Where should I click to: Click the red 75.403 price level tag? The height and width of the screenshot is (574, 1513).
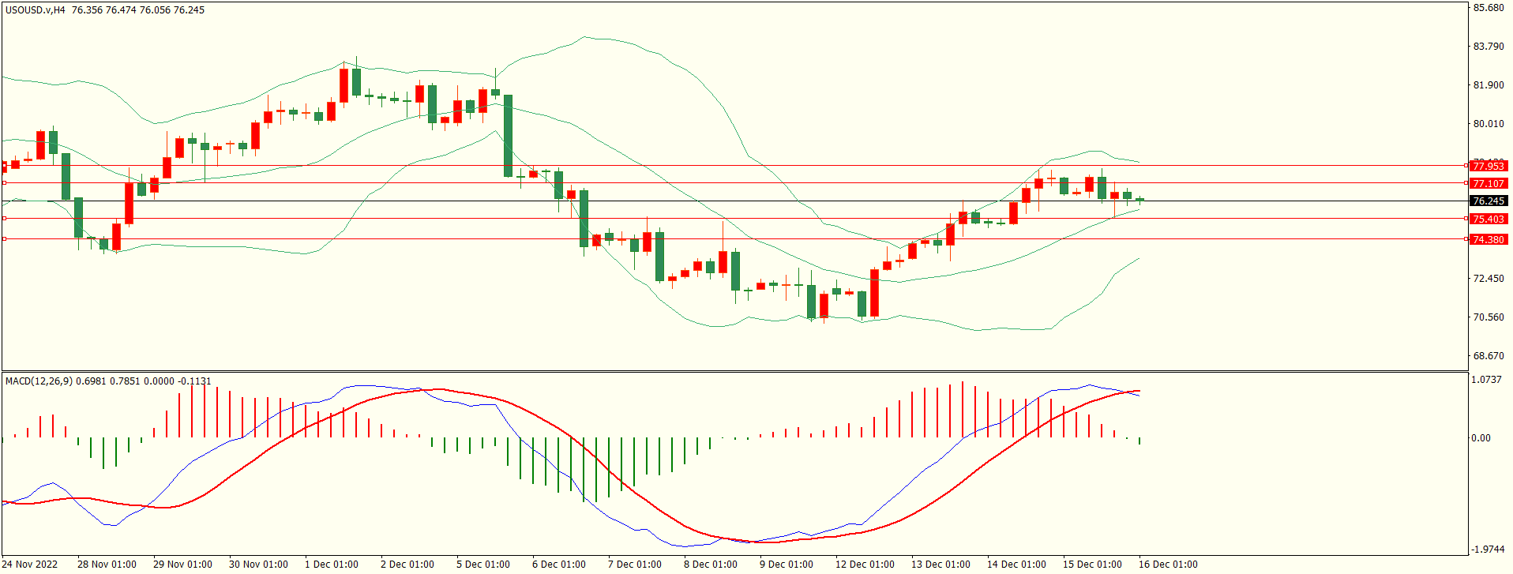click(1489, 219)
